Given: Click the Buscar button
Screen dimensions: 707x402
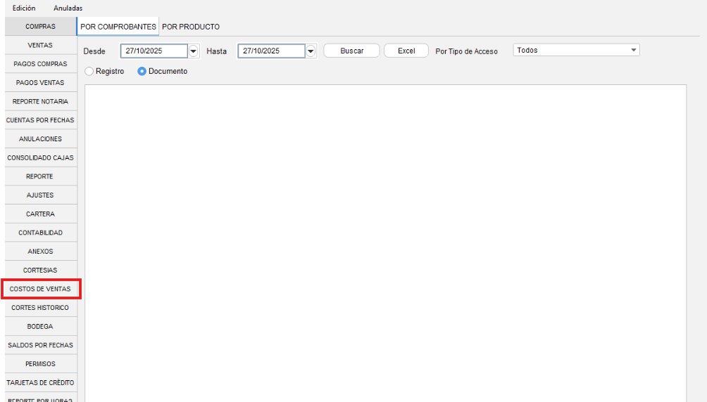Looking at the screenshot, I should coord(351,51).
